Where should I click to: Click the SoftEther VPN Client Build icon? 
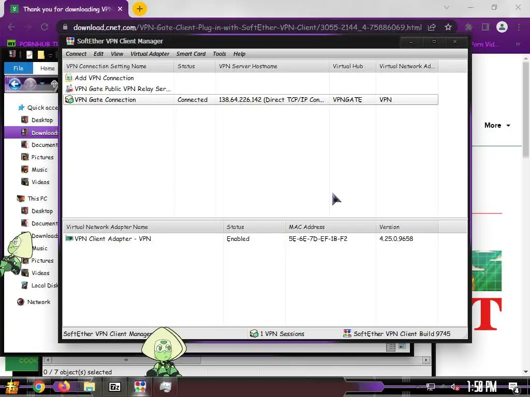tap(347, 333)
